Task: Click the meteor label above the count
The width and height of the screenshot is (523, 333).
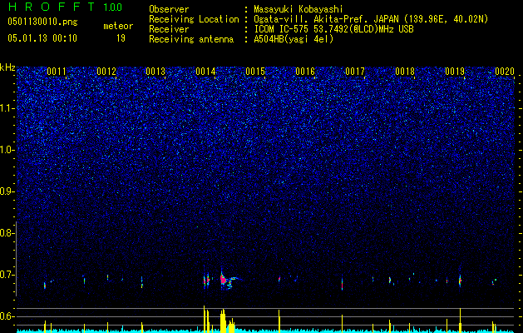Action: (118, 26)
